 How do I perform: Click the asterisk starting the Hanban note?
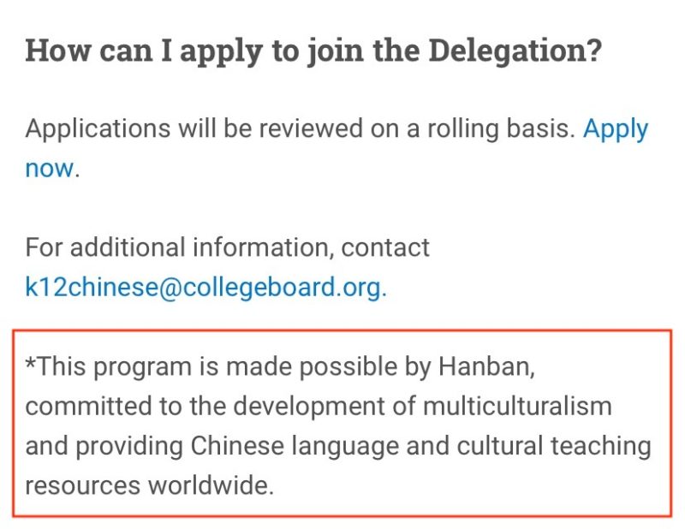coord(31,365)
